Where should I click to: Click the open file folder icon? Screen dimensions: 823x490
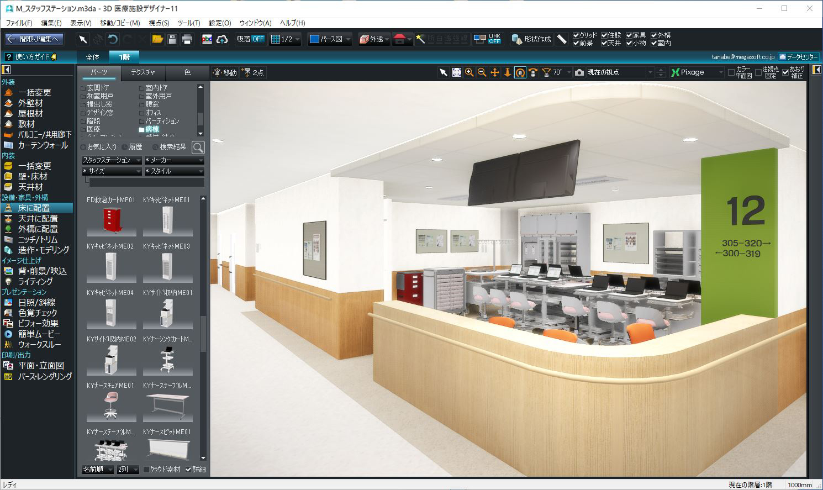coord(157,39)
